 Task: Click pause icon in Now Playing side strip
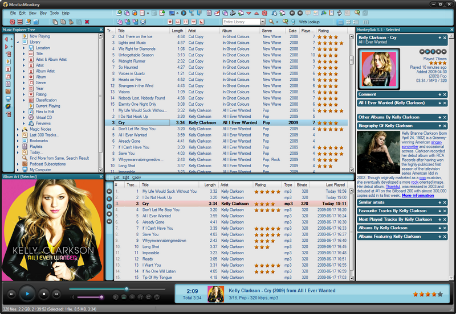click(x=109, y=206)
